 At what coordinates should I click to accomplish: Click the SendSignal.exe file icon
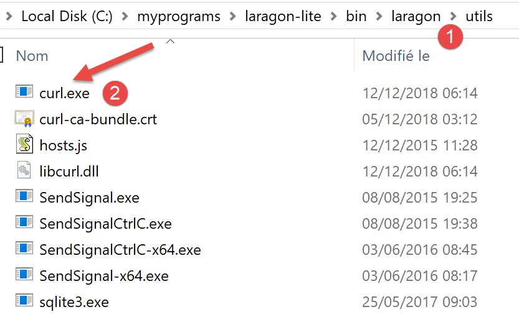24,197
